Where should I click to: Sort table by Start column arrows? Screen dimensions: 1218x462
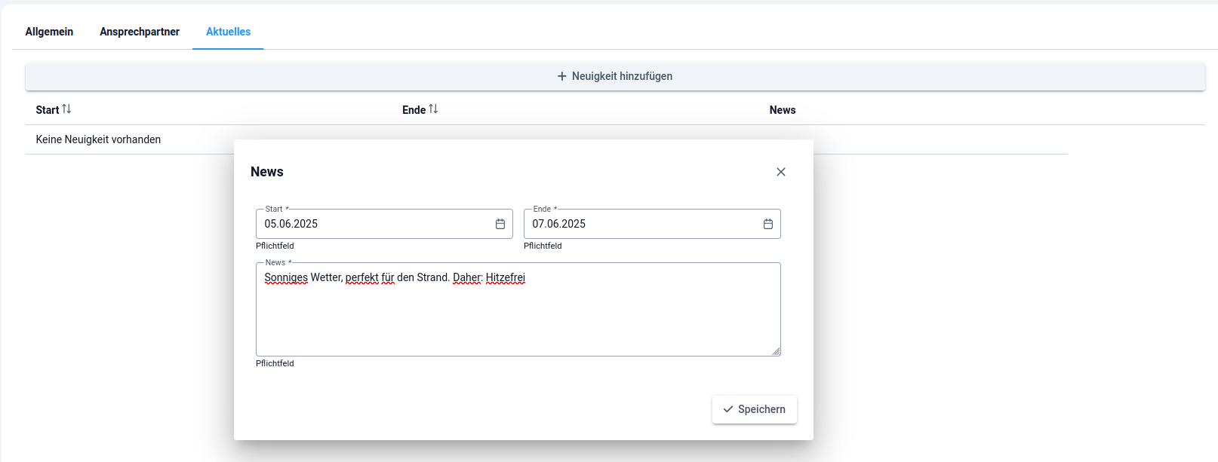tap(66, 109)
